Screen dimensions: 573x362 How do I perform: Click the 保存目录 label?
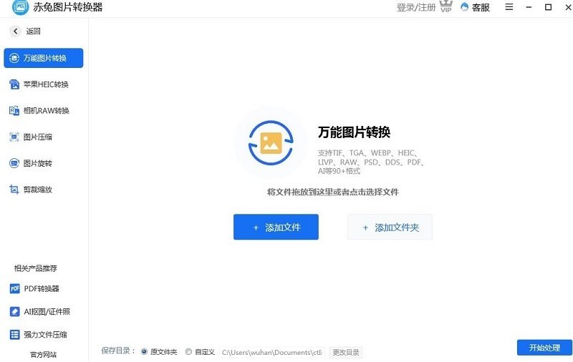[118, 351]
